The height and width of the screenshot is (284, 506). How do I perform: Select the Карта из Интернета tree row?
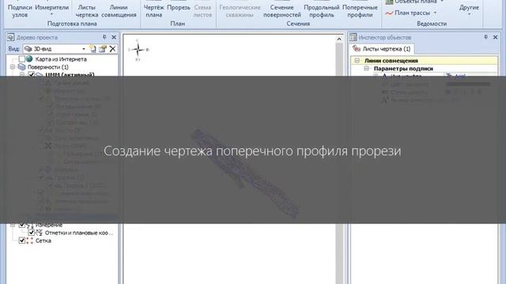61,59
